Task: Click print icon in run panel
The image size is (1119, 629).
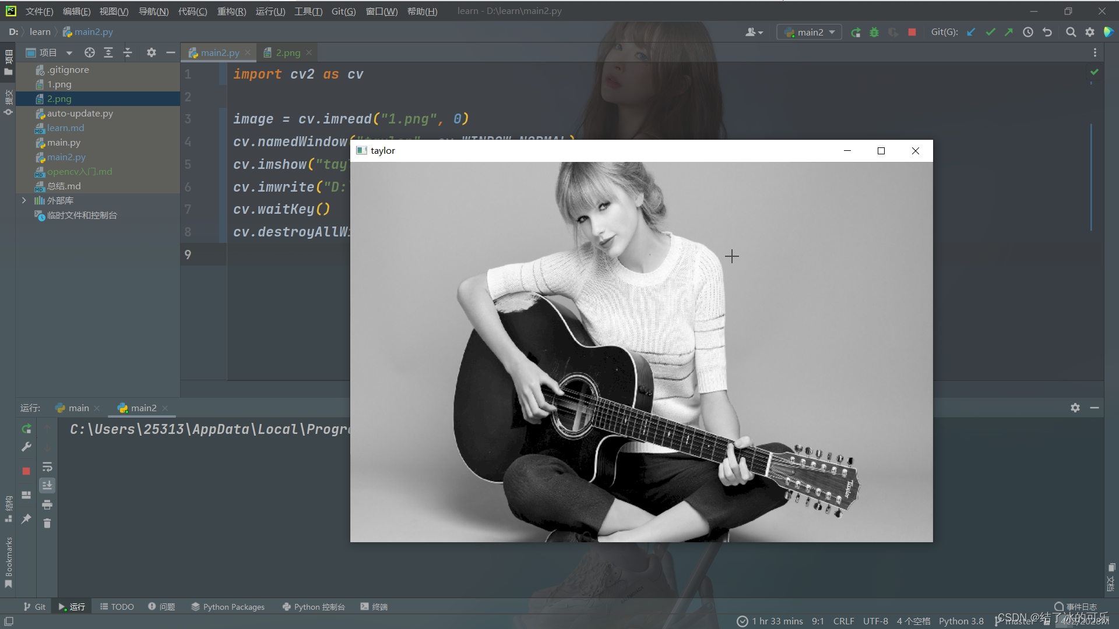Action: 47,504
